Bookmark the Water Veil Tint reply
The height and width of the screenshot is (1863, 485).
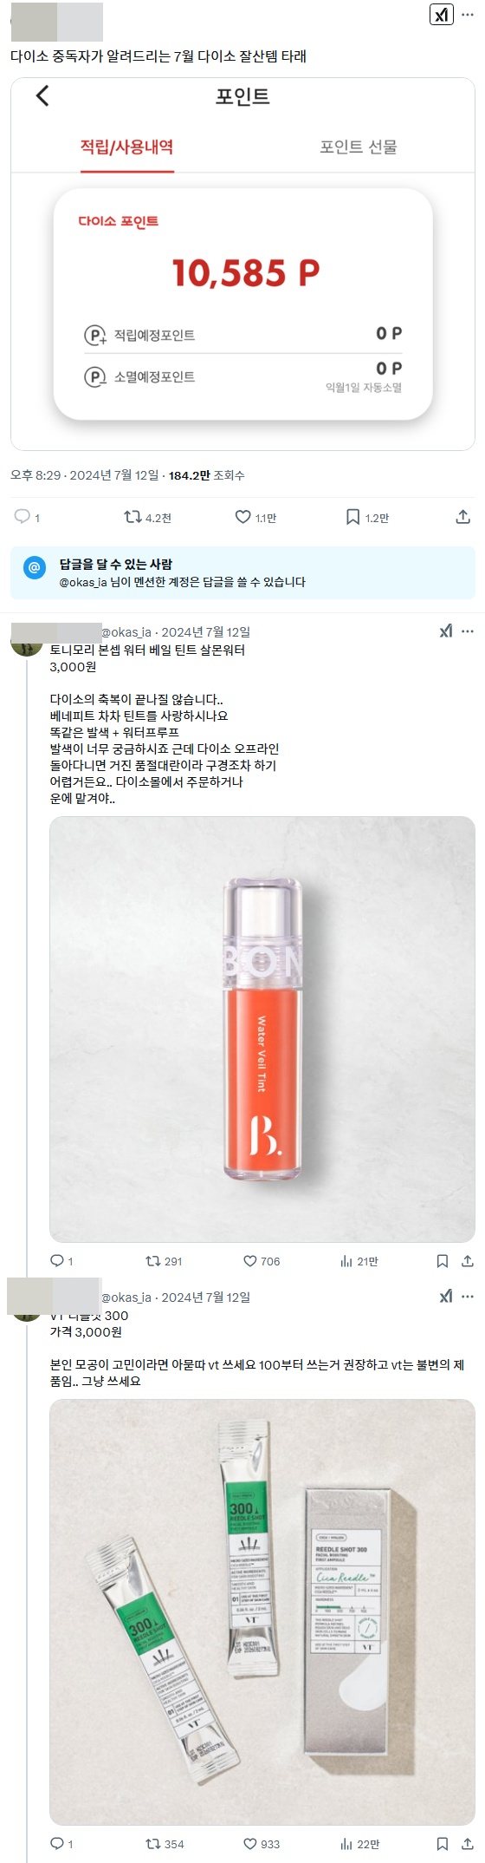click(x=442, y=1261)
